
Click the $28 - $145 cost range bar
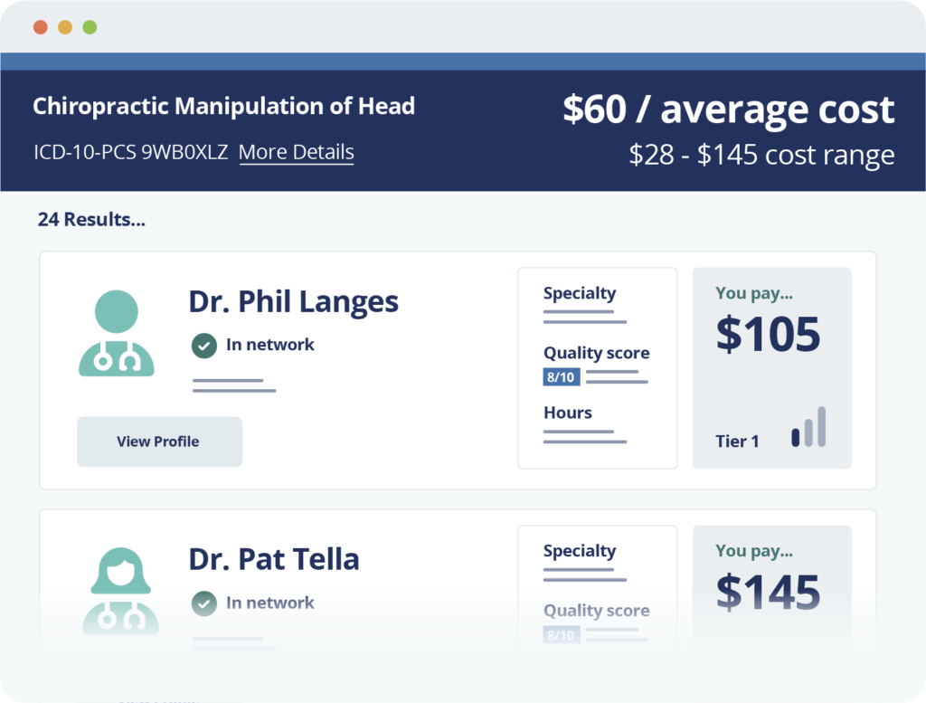pyautogui.click(x=761, y=155)
